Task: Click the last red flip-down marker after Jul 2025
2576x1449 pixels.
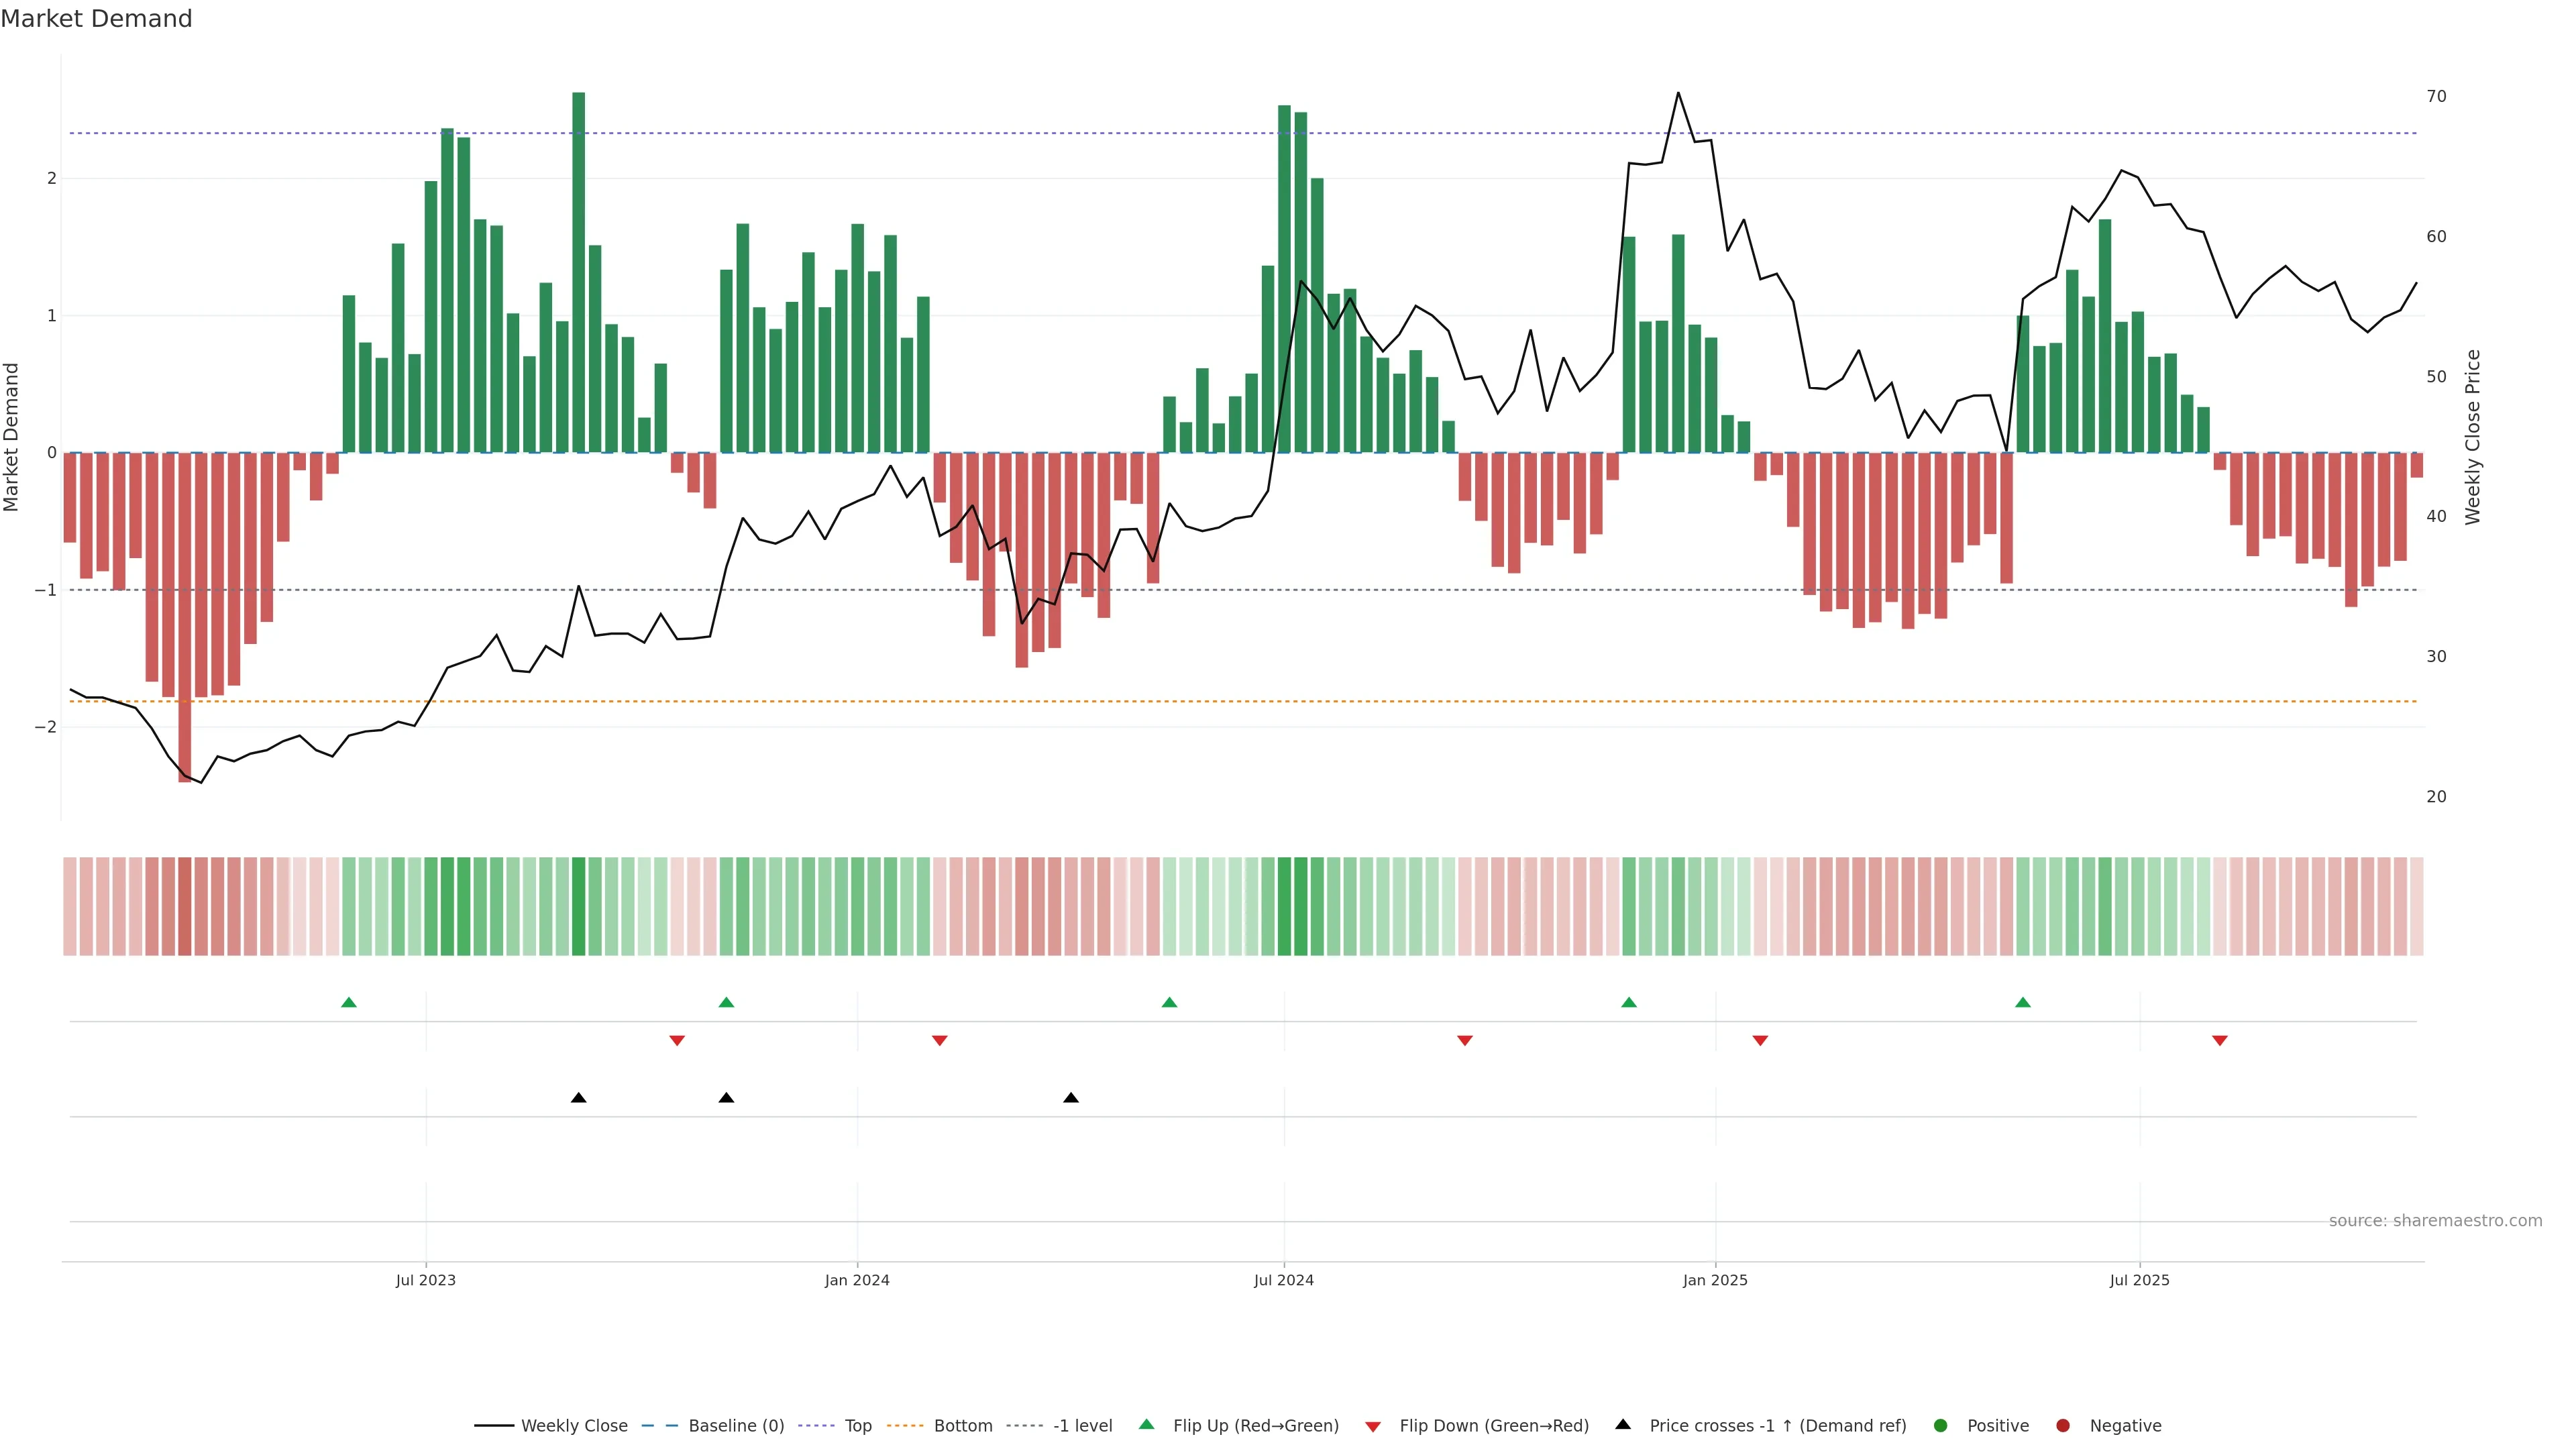Action: (x=2220, y=1041)
